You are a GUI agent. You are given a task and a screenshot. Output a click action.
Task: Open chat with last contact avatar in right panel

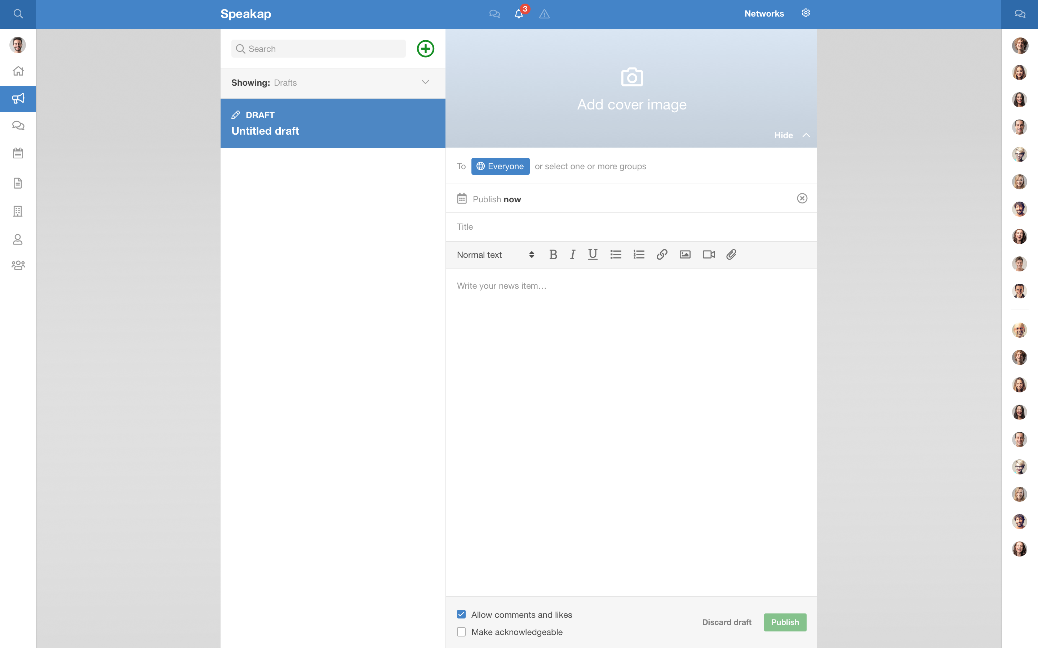[1020, 549]
